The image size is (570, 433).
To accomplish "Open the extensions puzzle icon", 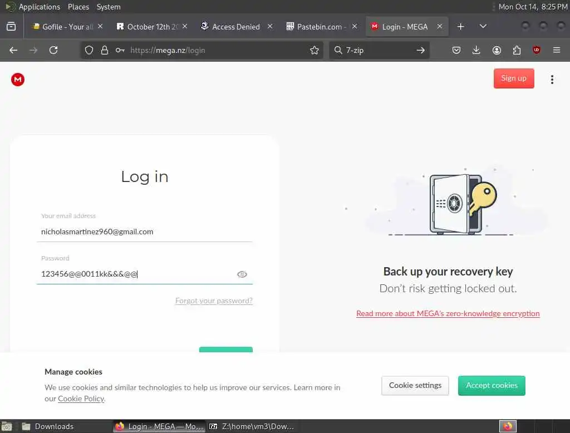I will pyautogui.click(x=517, y=50).
